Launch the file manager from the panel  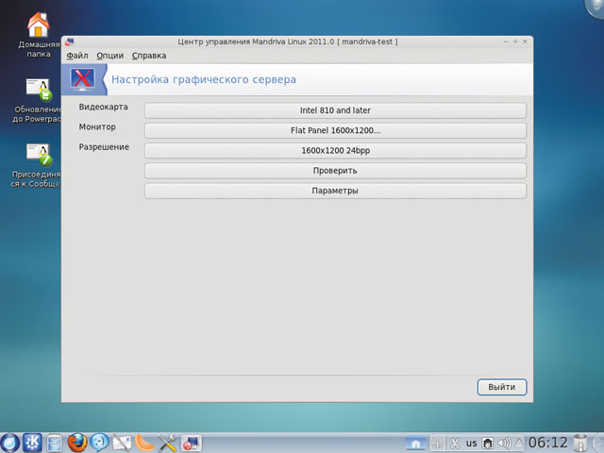(55, 444)
